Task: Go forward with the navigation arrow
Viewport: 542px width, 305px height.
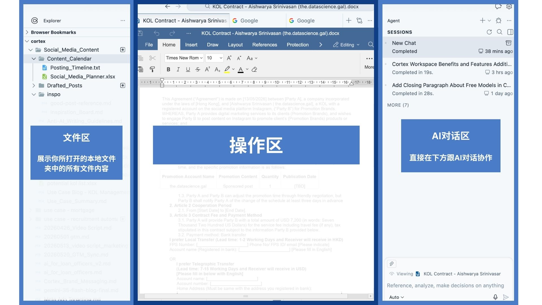Action: click(178, 6)
